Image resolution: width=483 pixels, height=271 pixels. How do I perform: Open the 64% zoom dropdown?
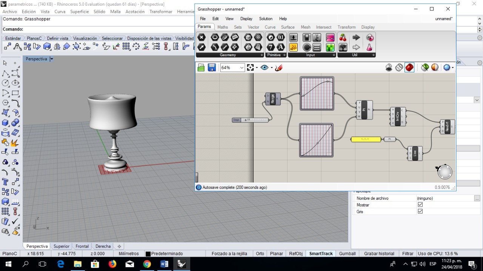coord(232,67)
